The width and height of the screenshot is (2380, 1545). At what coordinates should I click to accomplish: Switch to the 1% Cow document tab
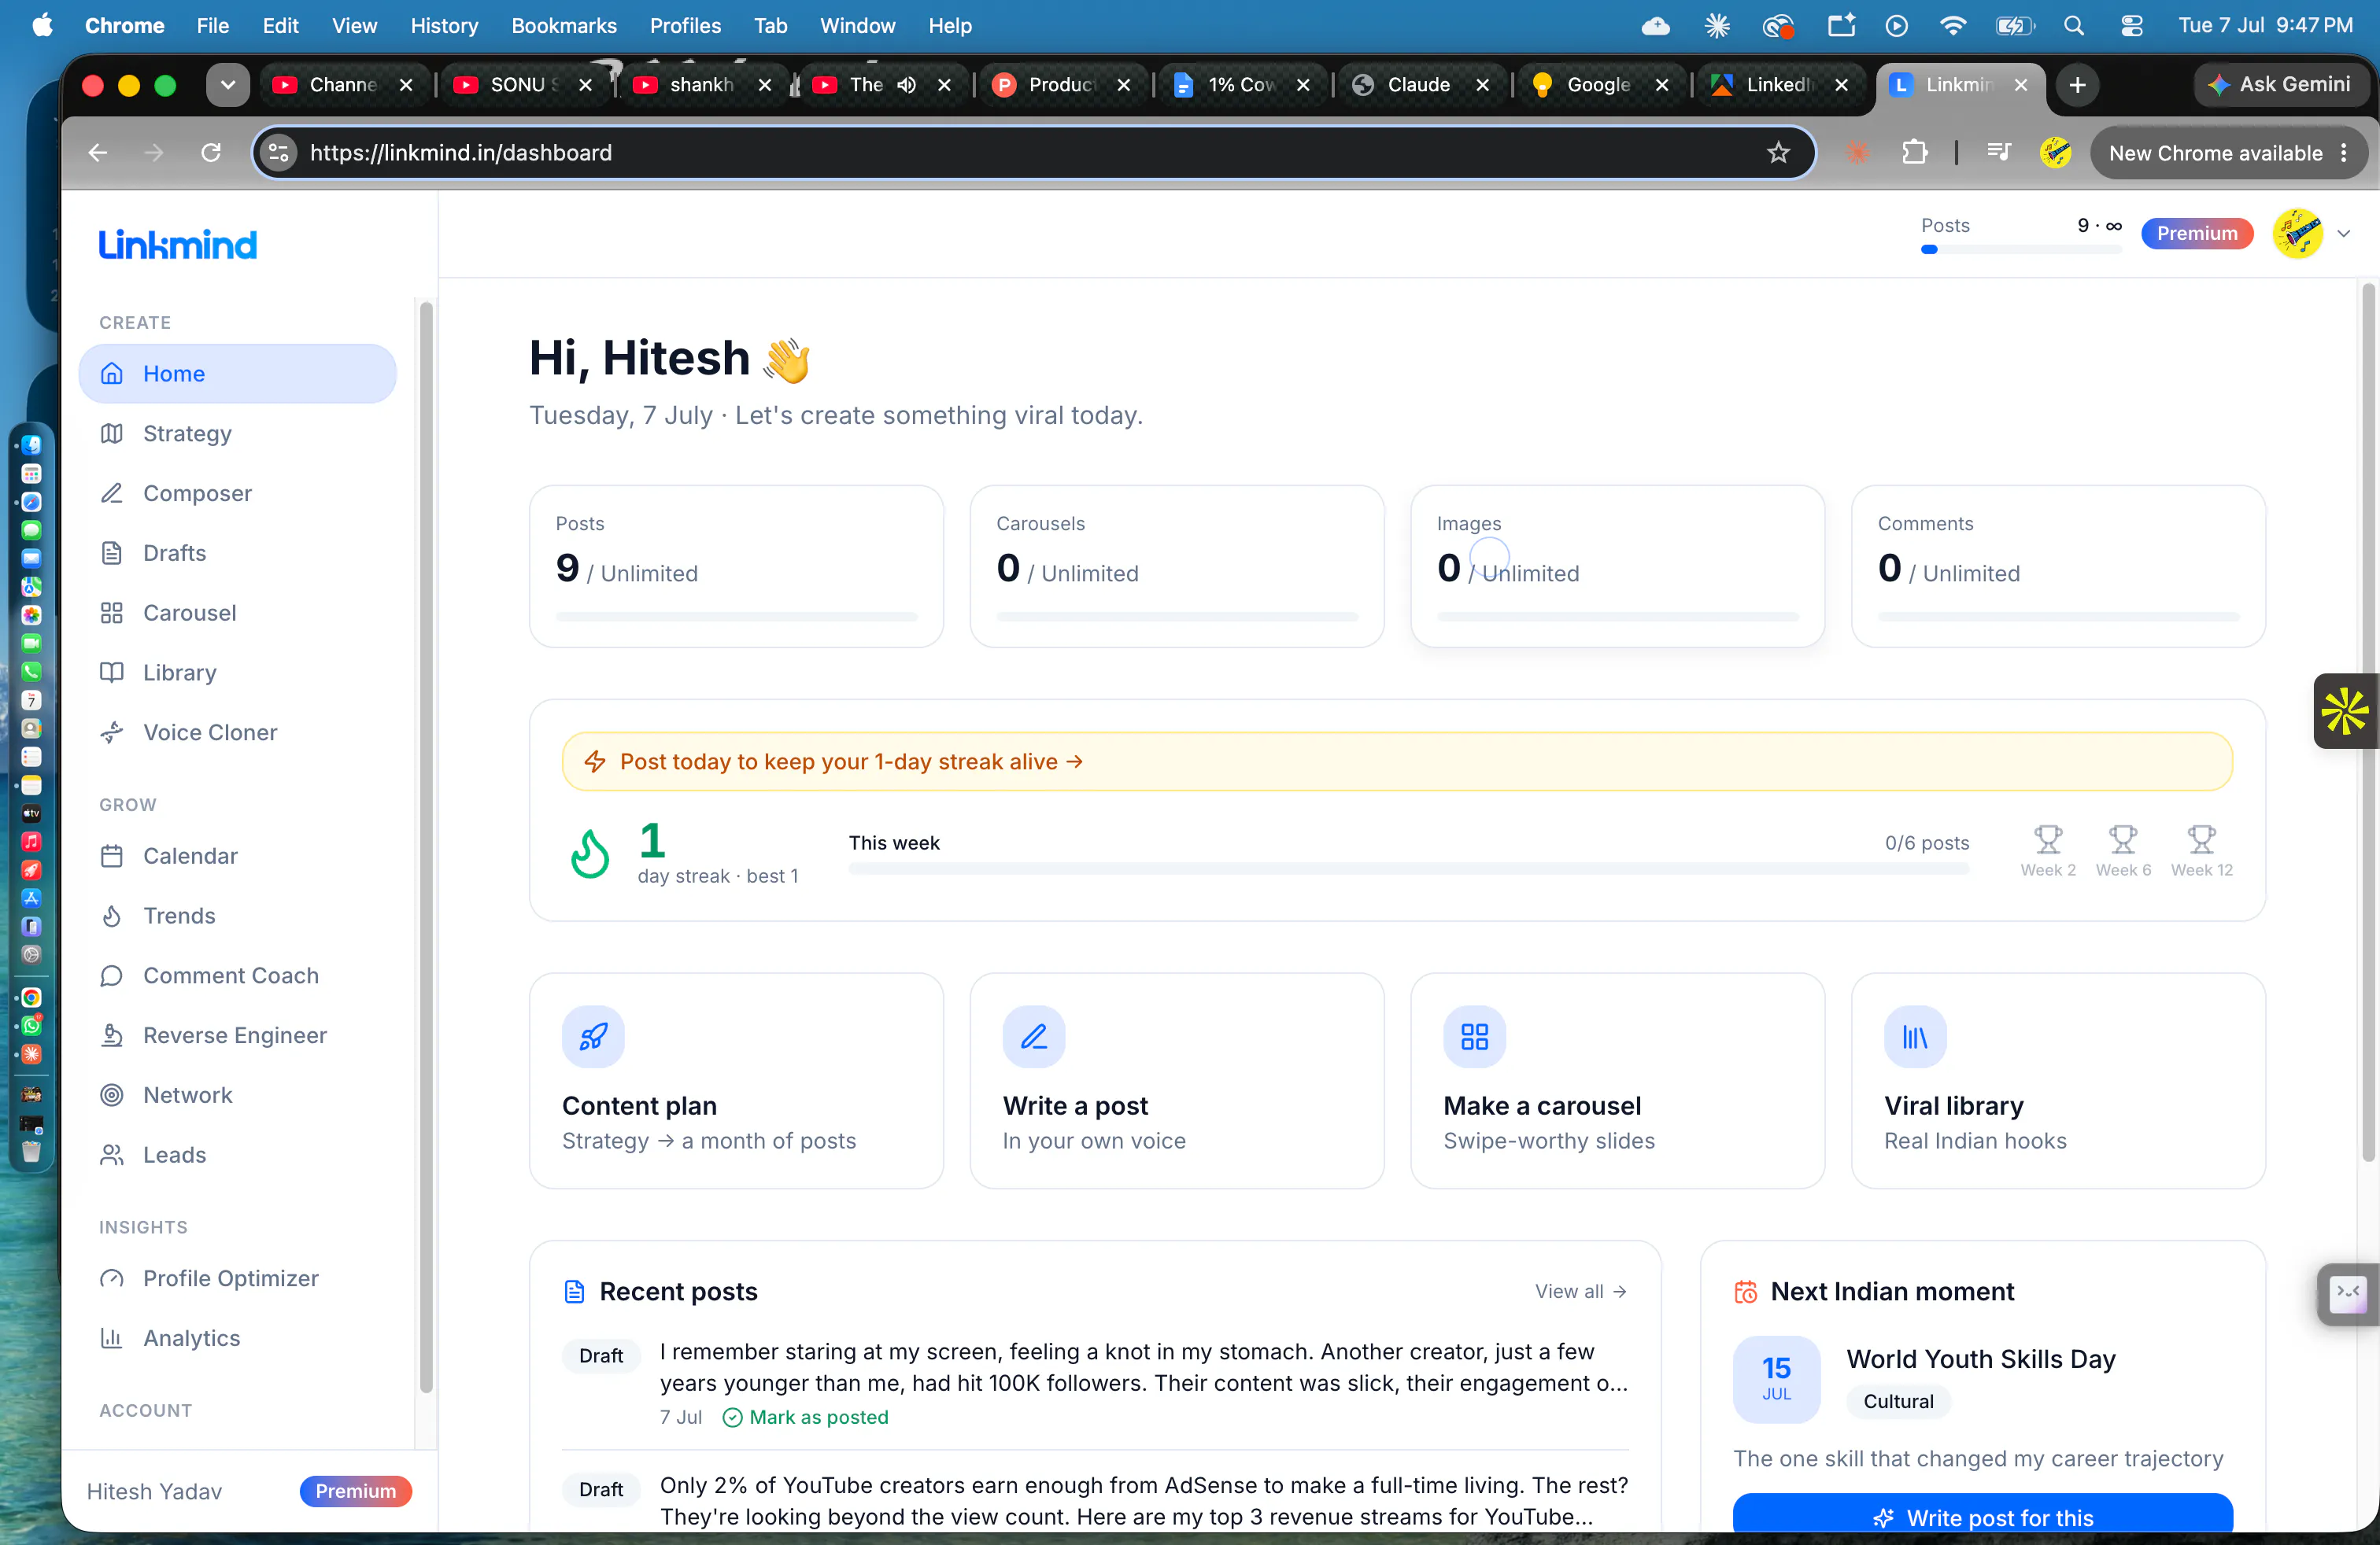1241,85
